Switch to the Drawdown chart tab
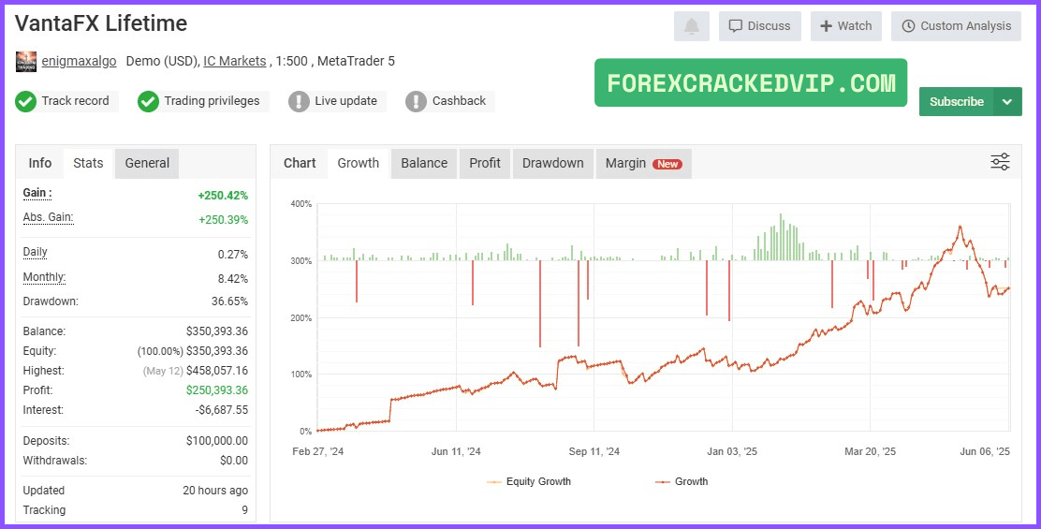This screenshot has height=529, width=1041. point(552,163)
